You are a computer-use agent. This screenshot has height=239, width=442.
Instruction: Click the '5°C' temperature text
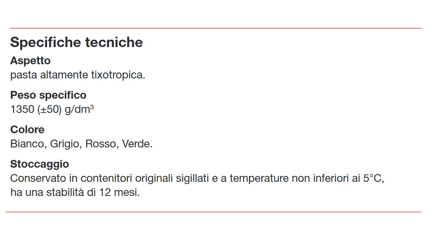373,179
